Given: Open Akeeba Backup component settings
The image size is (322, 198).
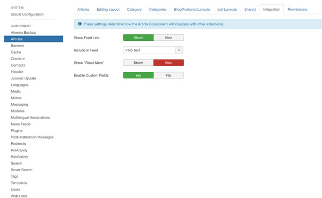Looking at the screenshot, I should [x=23, y=32].
